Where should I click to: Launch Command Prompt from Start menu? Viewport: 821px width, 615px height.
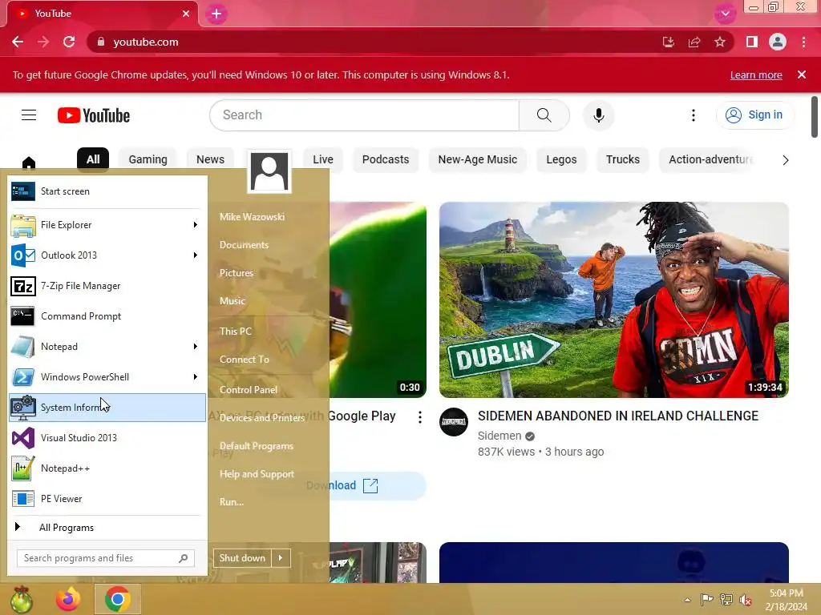tap(107, 316)
